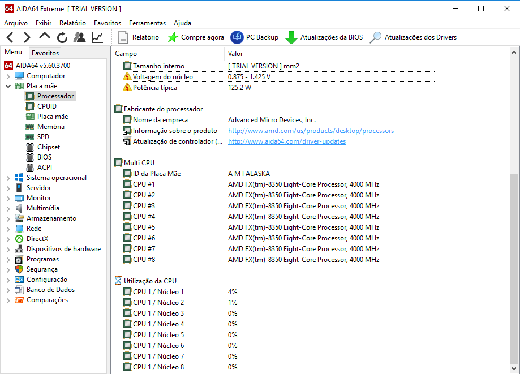Select the CPU #5 row

278,227
